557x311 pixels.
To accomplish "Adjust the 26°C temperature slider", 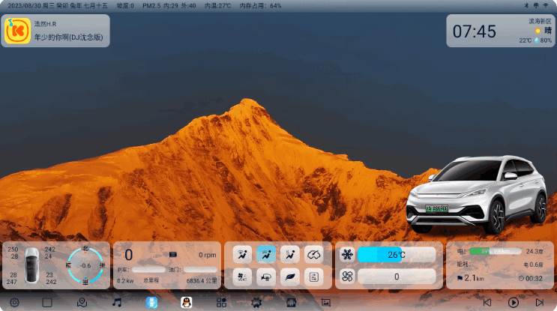I will tap(396, 255).
